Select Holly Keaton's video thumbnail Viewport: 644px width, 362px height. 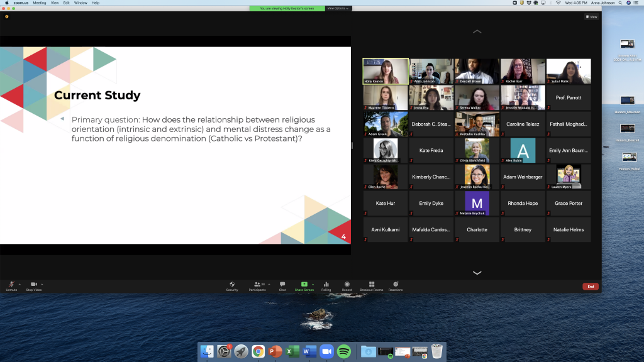coord(386,71)
